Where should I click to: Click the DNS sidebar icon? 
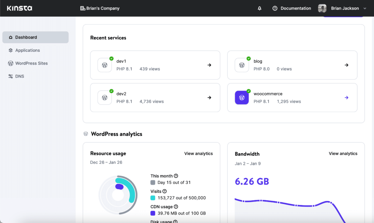click(11, 76)
